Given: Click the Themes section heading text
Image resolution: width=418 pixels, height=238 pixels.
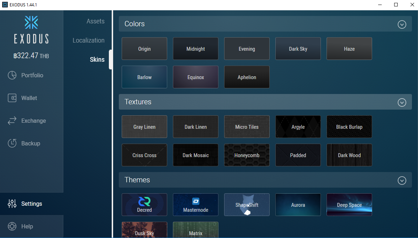Looking at the screenshot, I should coord(137,180).
